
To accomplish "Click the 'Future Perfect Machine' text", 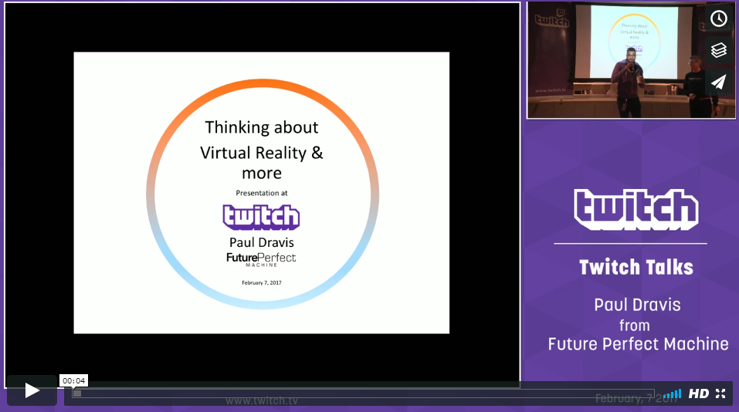I will click(x=638, y=344).
